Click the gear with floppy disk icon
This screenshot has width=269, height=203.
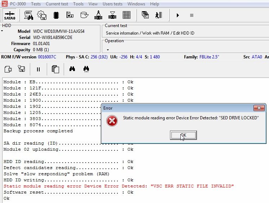(42, 15)
